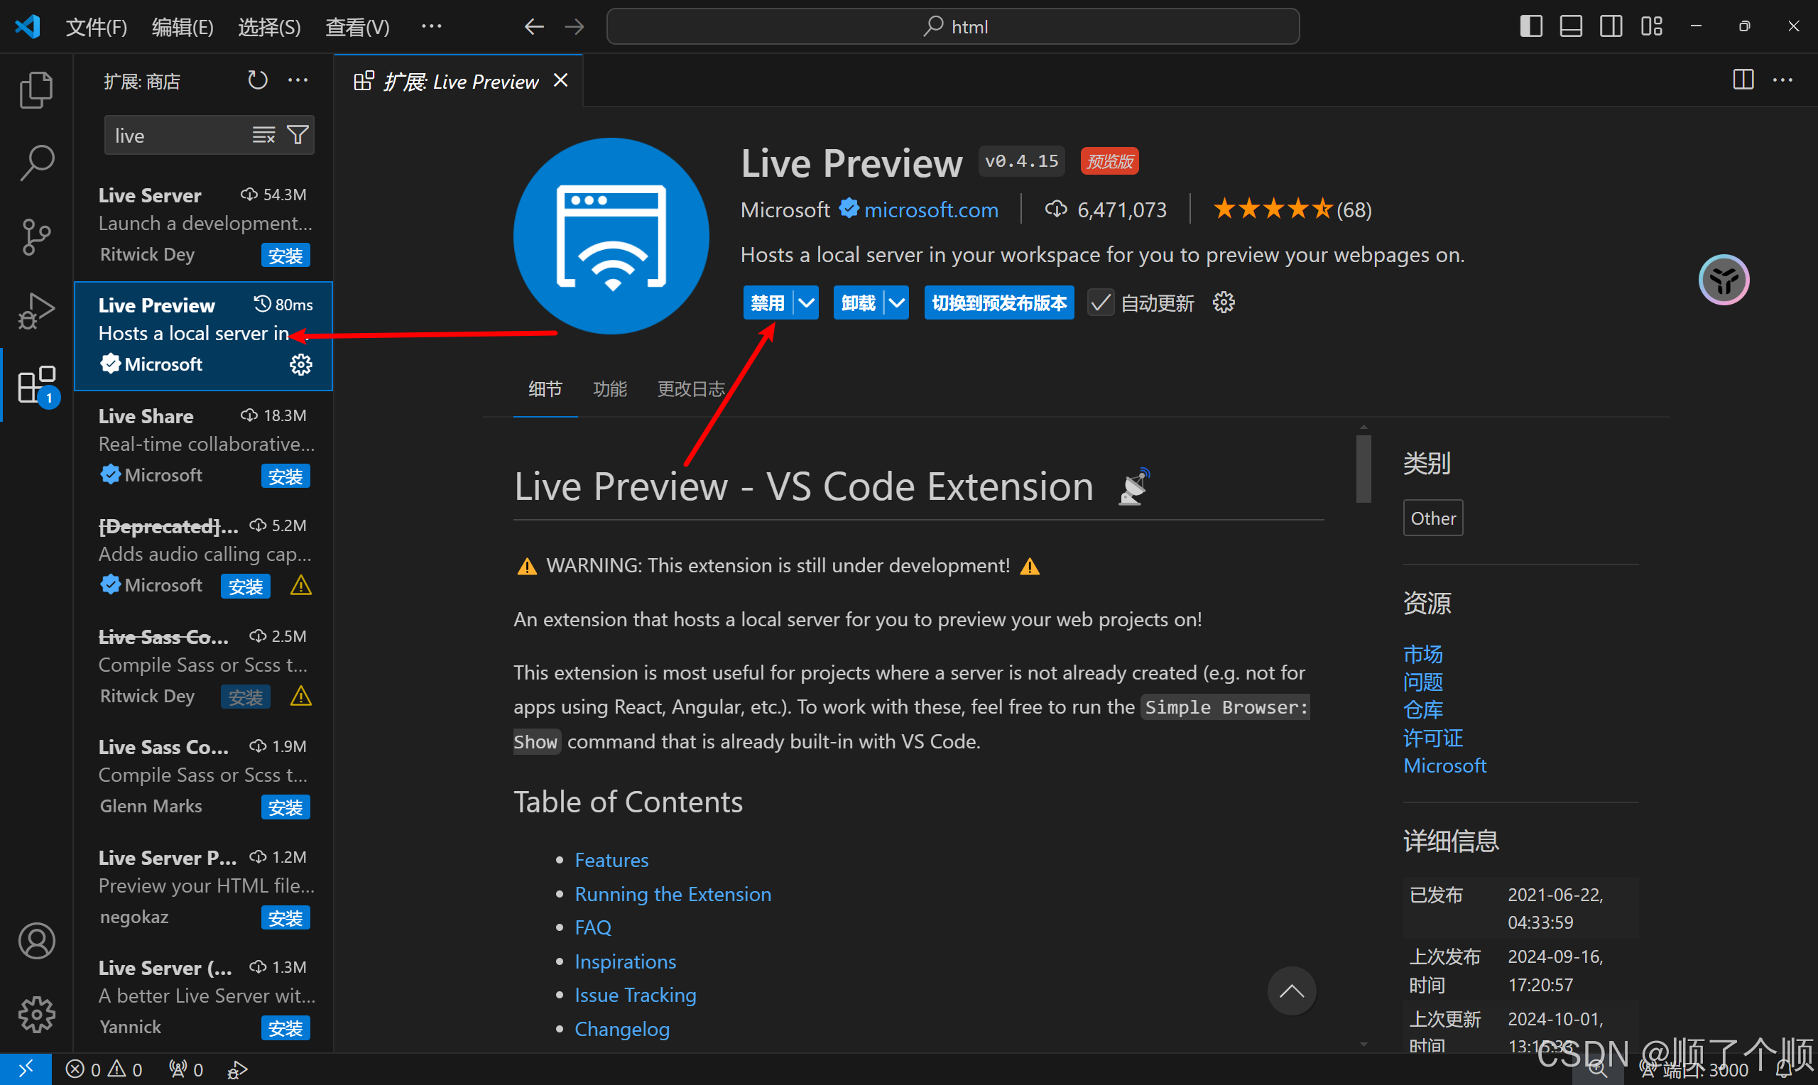Image resolution: width=1818 pixels, height=1085 pixels.
Task: Open the Search view in activity bar
Action: point(36,163)
